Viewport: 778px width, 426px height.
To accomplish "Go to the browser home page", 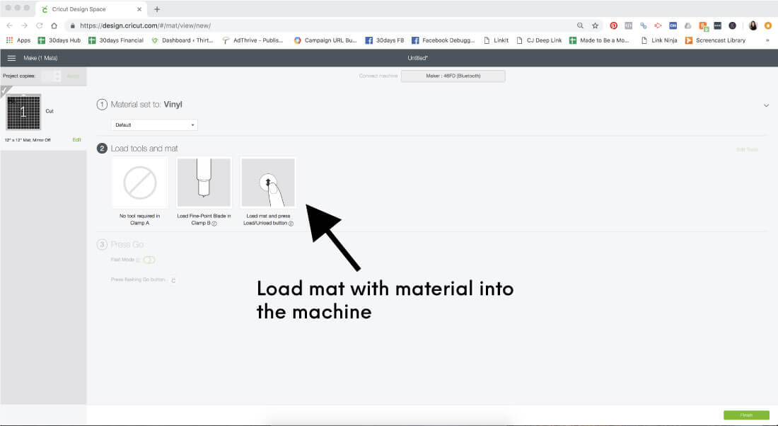I will click(x=54, y=25).
